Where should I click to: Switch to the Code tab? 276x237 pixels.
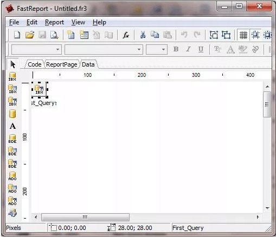tap(34, 64)
